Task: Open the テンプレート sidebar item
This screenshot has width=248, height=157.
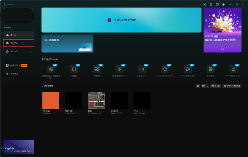Action: pos(19,43)
